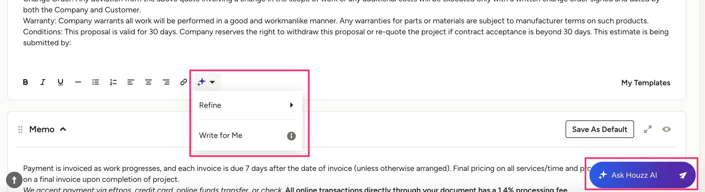The width and height of the screenshot is (705, 192).
Task: Choose Write for Me option
Action: pos(221,135)
